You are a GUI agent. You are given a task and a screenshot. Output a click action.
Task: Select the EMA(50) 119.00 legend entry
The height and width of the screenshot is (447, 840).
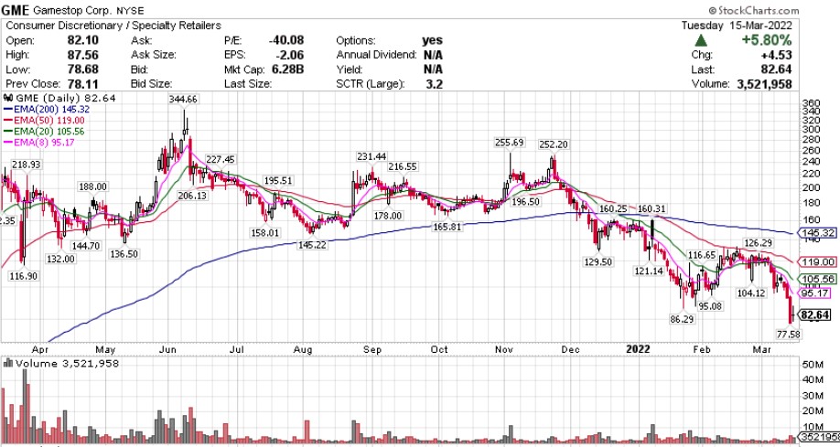[46, 121]
